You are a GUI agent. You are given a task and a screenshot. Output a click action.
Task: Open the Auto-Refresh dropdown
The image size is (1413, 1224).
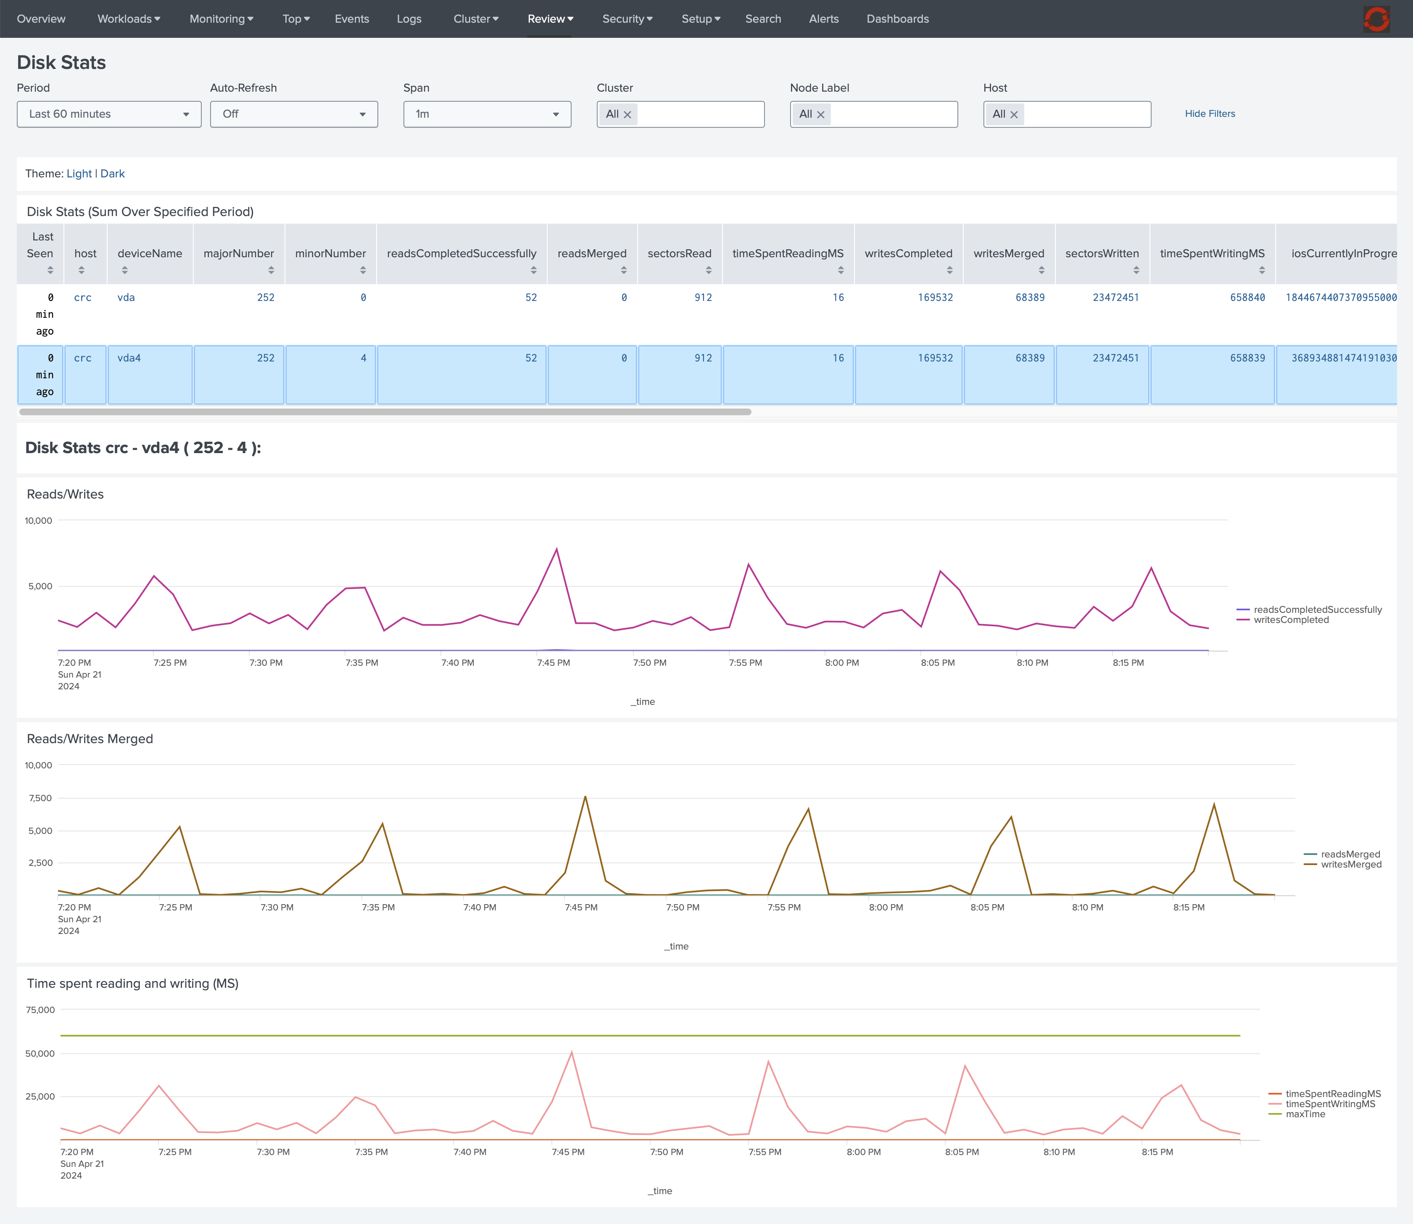tap(294, 114)
